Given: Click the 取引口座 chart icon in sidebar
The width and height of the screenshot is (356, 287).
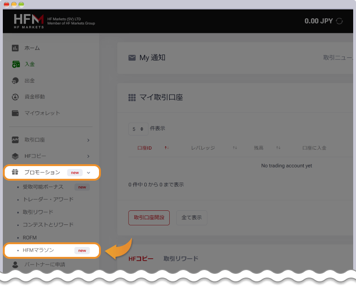Looking at the screenshot, I should [x=15, y=140].
